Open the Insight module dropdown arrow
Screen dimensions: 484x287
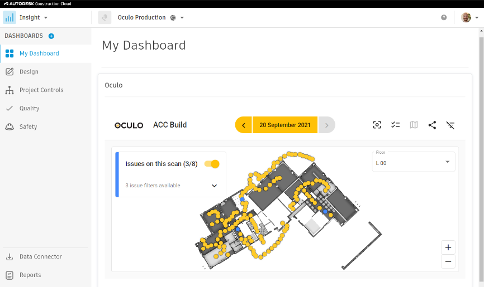tap(46, 17)
